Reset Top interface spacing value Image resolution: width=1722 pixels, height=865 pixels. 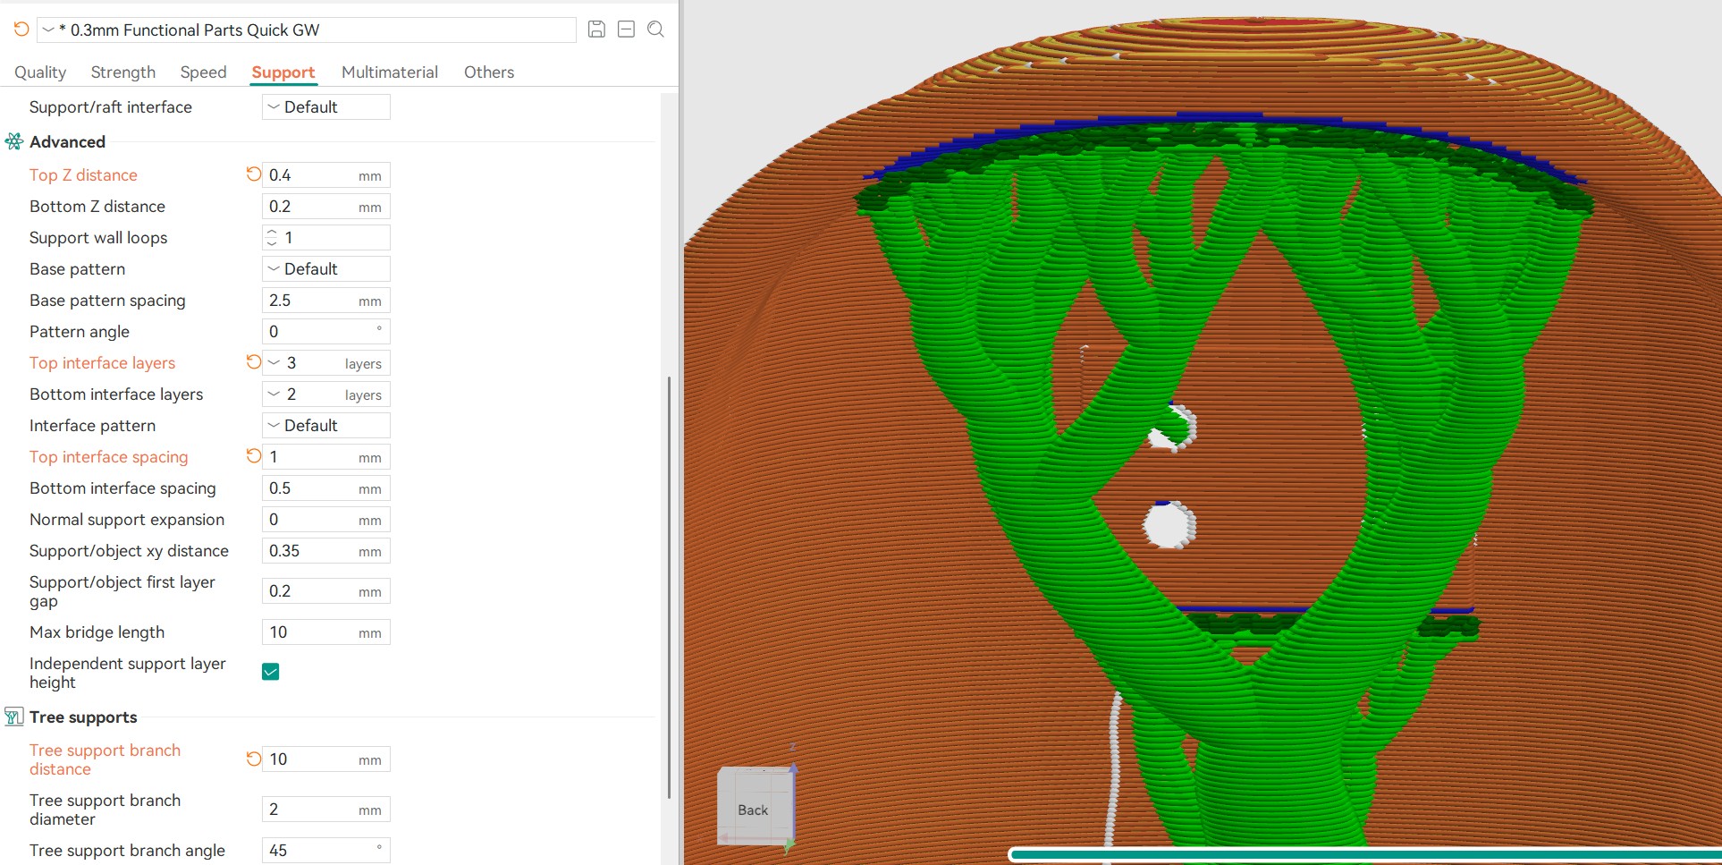[254, 456]
